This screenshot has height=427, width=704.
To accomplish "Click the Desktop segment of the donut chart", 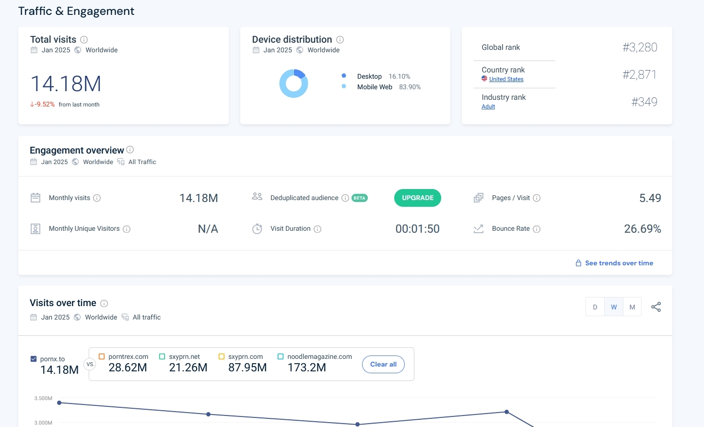I will click(x=300, y=73).
